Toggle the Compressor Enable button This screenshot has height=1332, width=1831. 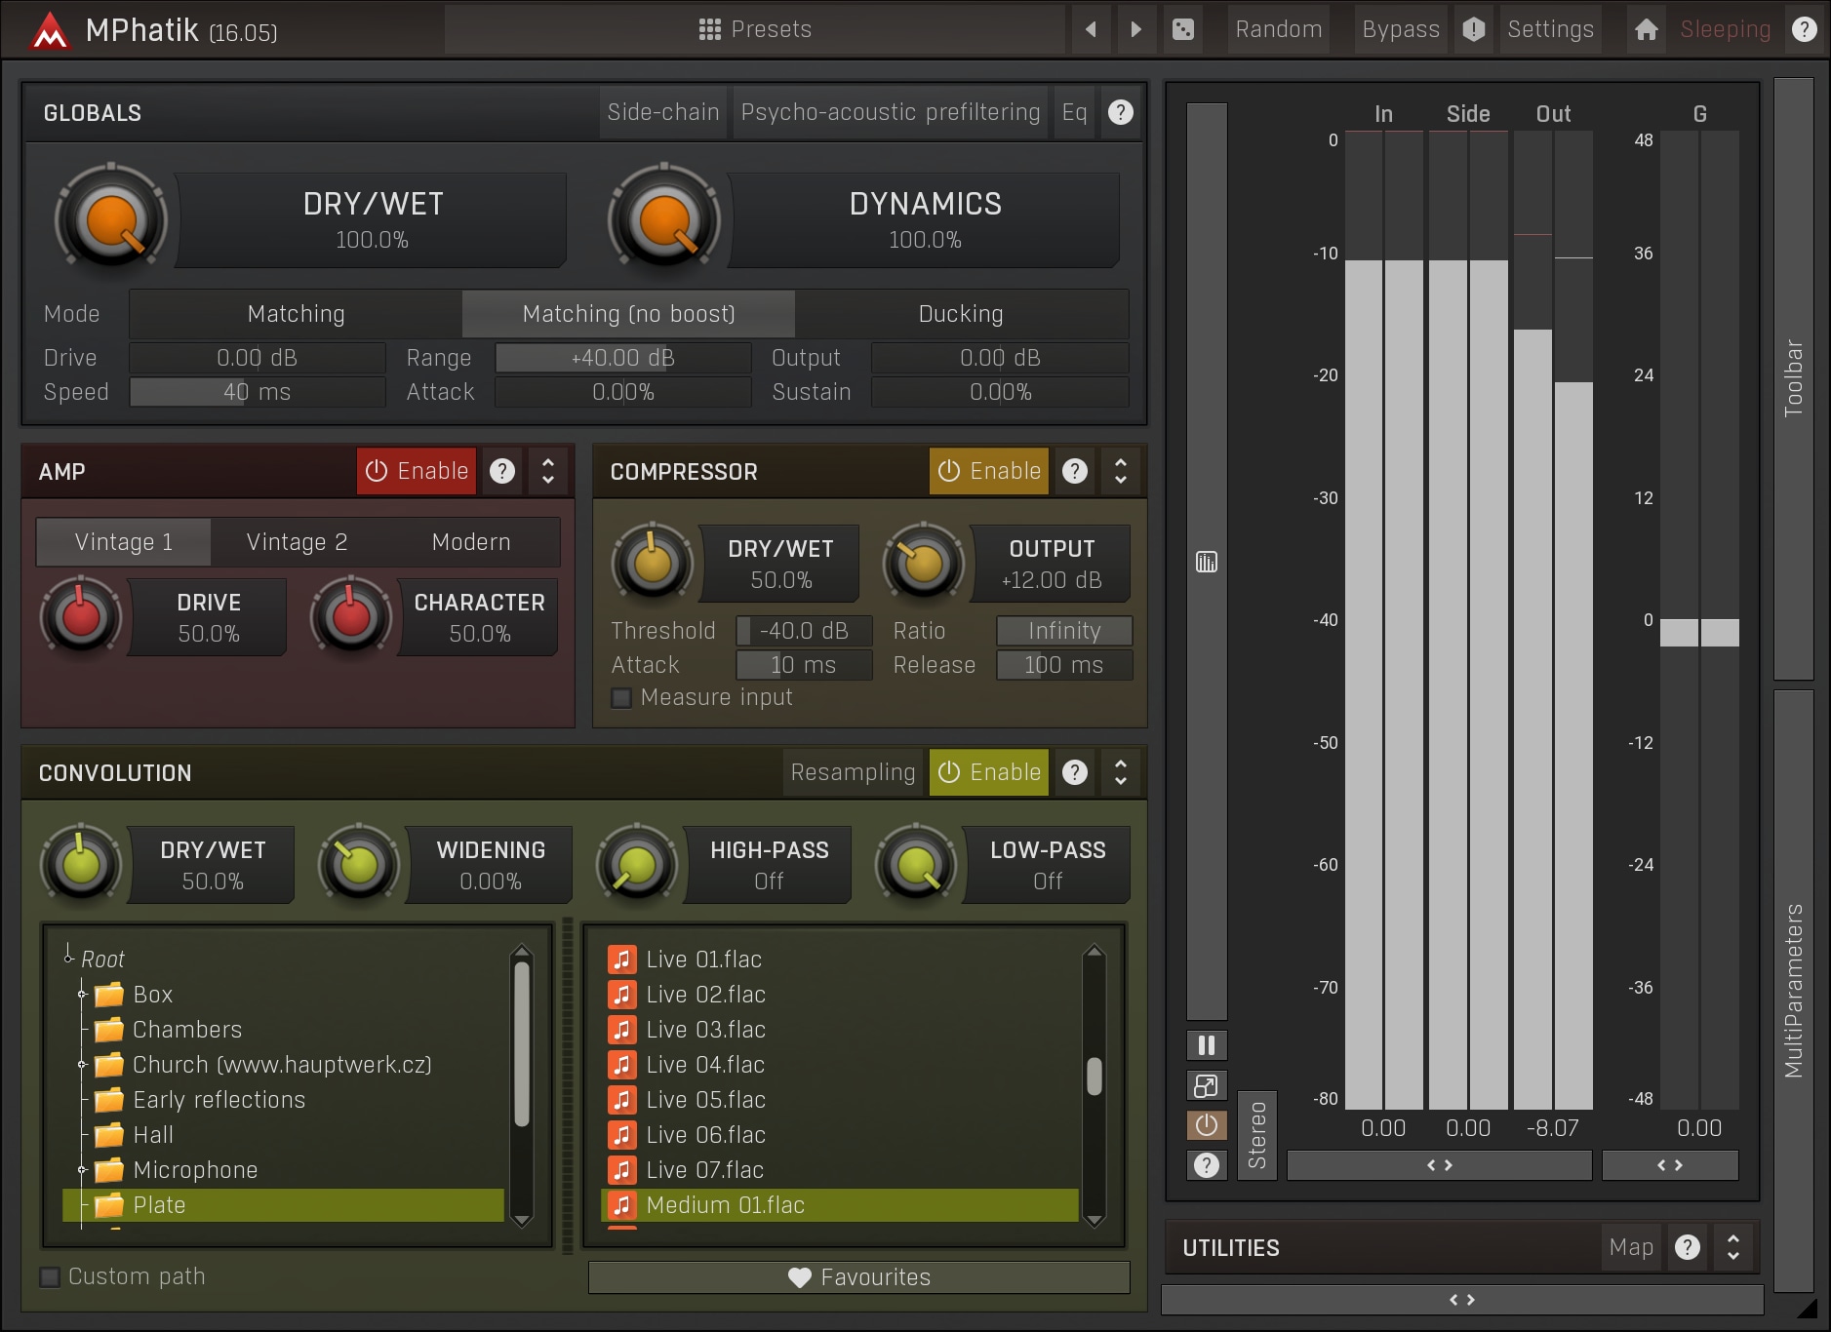coord(989,472)
